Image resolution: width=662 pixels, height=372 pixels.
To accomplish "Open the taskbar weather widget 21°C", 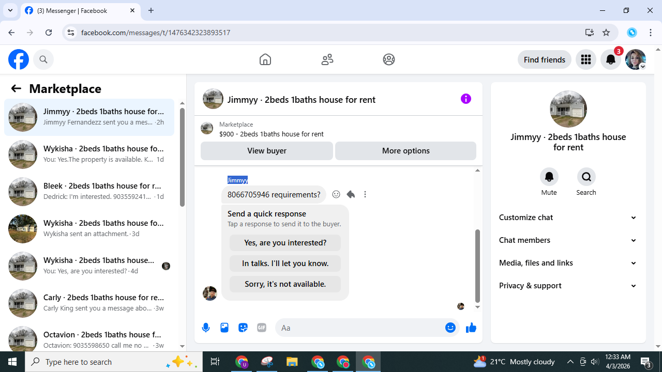I will [x=515, y=362].
